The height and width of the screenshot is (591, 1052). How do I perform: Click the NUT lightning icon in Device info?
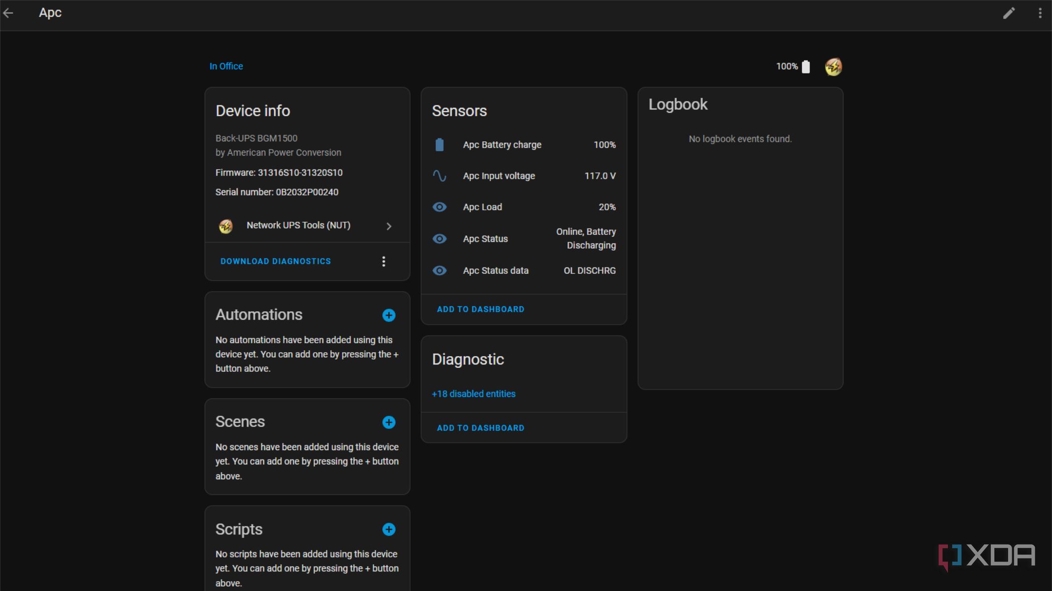click(x=226, y=226)
